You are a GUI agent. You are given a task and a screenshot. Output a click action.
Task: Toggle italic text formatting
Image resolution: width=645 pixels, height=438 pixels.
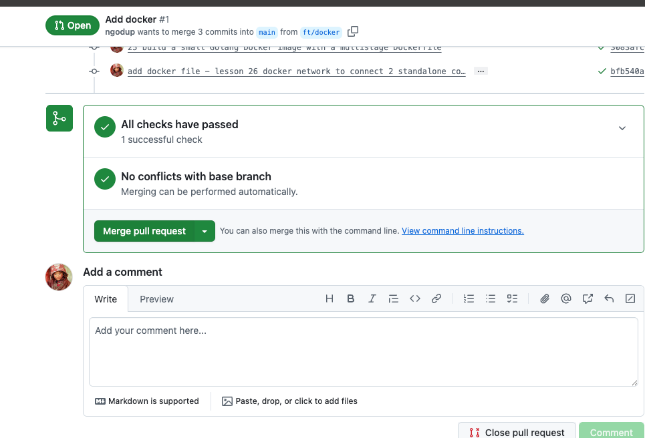pos(372,299)
